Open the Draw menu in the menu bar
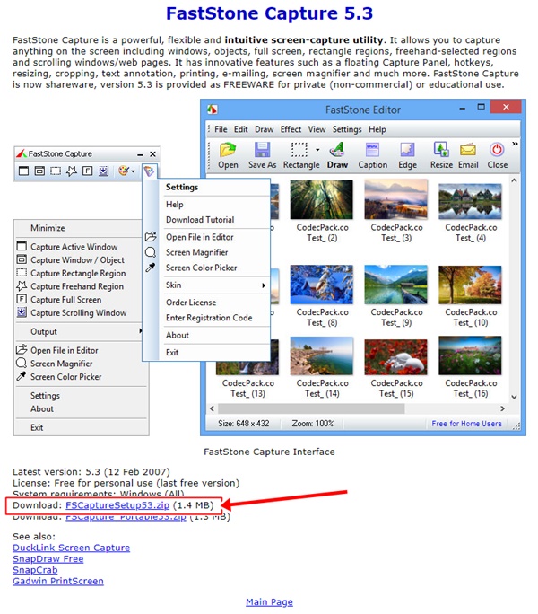This screenshot has width=538, height=614. [265, 129]
